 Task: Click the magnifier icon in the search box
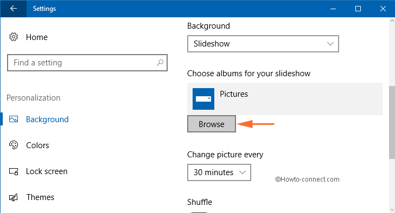coord(160,63)
